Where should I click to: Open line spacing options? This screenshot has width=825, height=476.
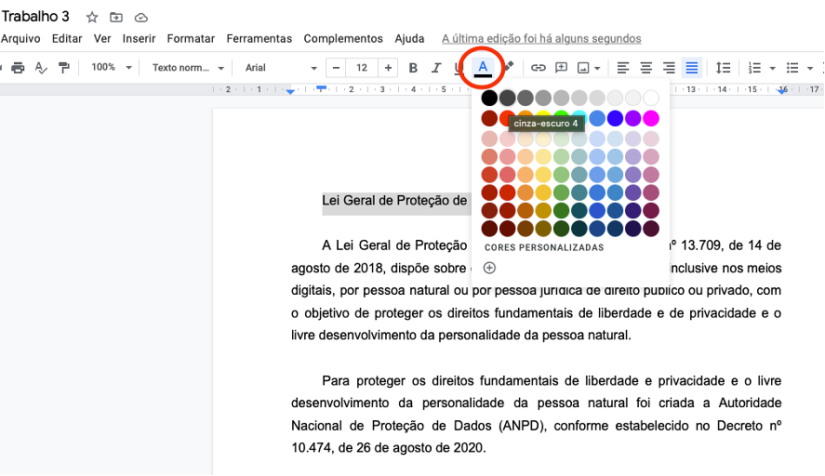[724, 67]
